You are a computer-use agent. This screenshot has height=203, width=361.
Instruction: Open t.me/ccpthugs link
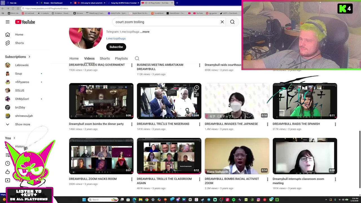point(116,38)
